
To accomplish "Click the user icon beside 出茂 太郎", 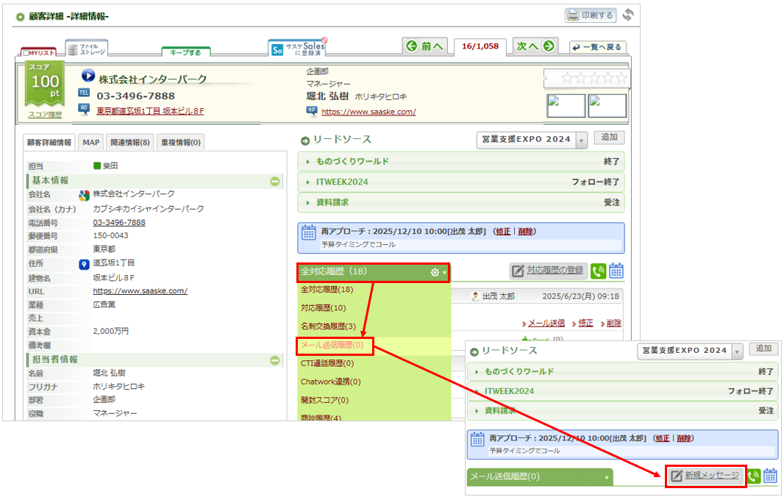I will pyautogui.click(x=476, y=296).
